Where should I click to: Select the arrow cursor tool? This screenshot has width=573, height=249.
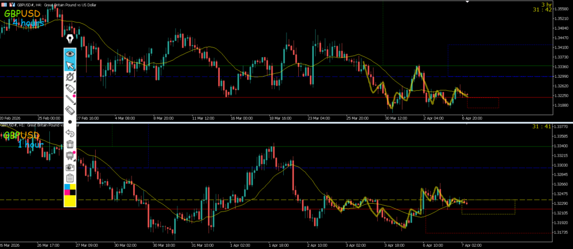70,65
